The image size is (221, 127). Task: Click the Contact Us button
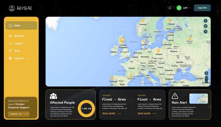(19, 114)
